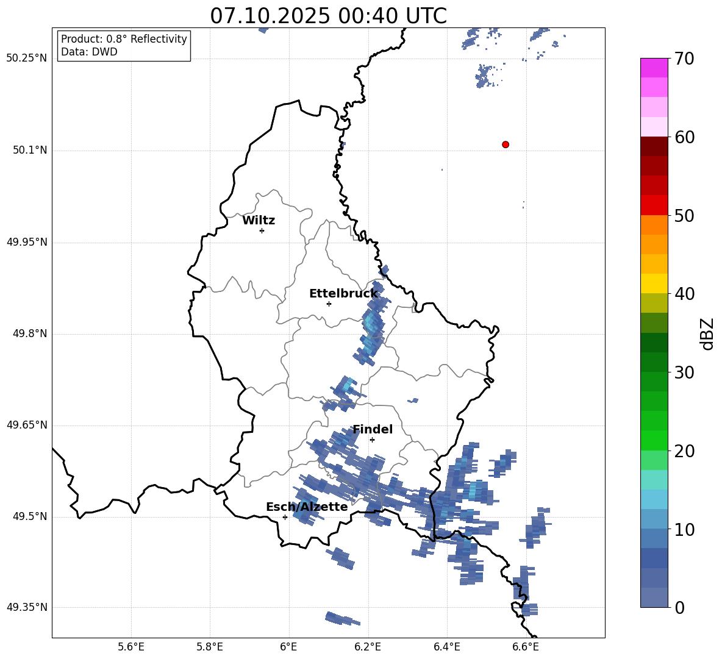Click the 50.1°N latitude label

(30, 150)
